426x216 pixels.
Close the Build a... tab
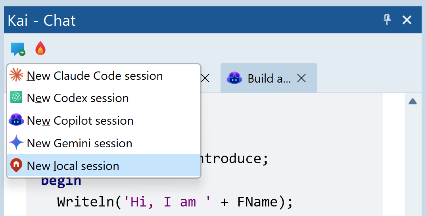[301, 78]
